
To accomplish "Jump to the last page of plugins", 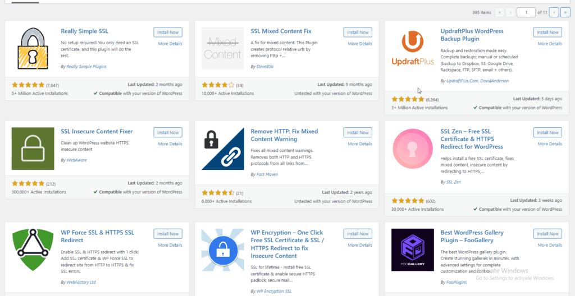I will (565, 12).
